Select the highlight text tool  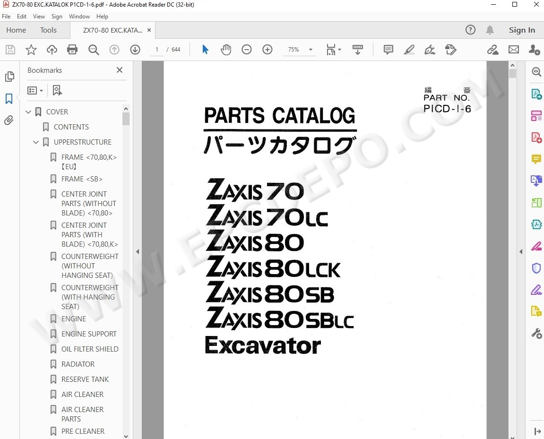pyautogui.click(x=409, y=50)
